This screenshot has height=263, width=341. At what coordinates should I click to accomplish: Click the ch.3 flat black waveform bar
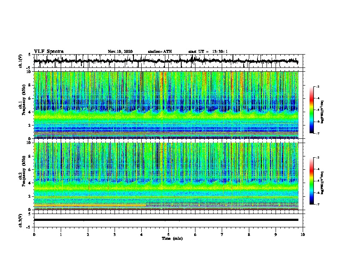pos(166,220)
